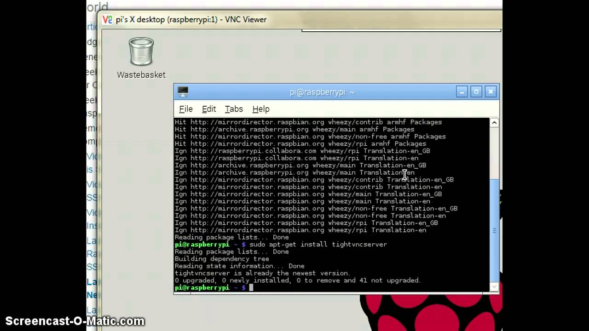The image size is (589, 331).
Task: Click the 'Building dependency tree' line
Action: 222,259
